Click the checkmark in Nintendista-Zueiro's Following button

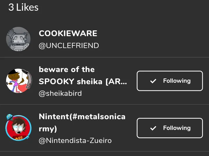click(153, 128)
